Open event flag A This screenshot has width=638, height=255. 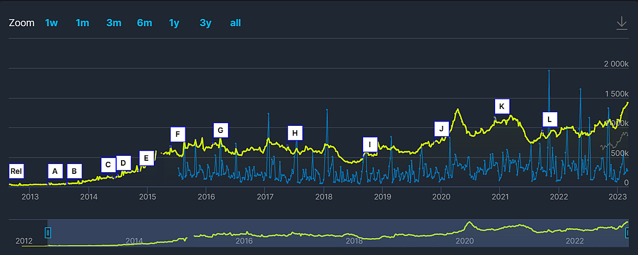point(55,171)
